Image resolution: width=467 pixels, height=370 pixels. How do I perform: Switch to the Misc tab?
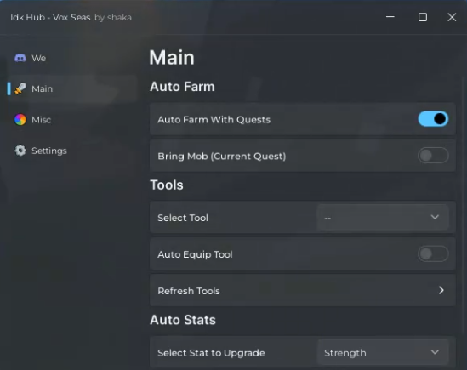click(x=41, y=120)
